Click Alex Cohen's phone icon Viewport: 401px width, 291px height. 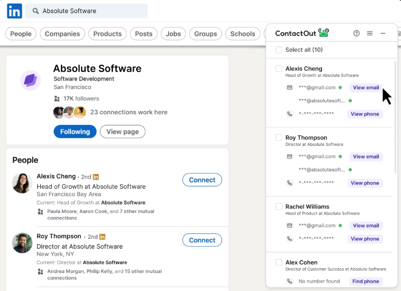(290, 281)
